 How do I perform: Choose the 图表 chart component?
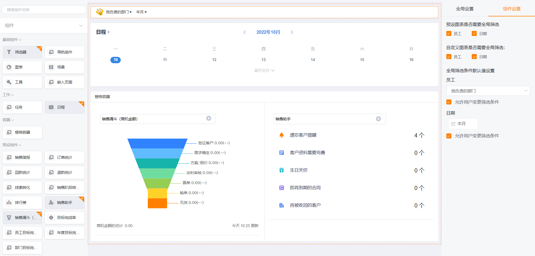point(22,67)
